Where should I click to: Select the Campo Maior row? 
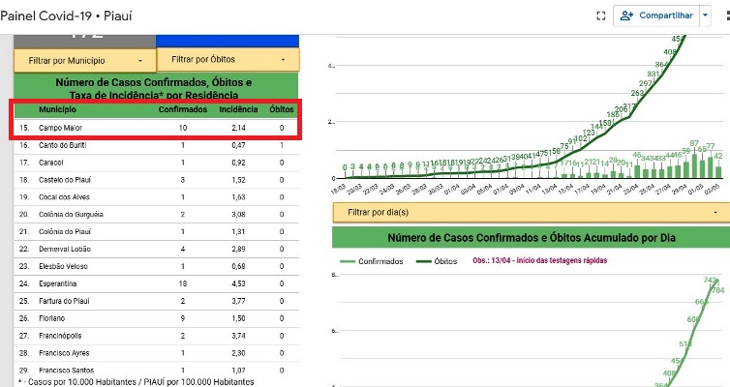point(157,128)
